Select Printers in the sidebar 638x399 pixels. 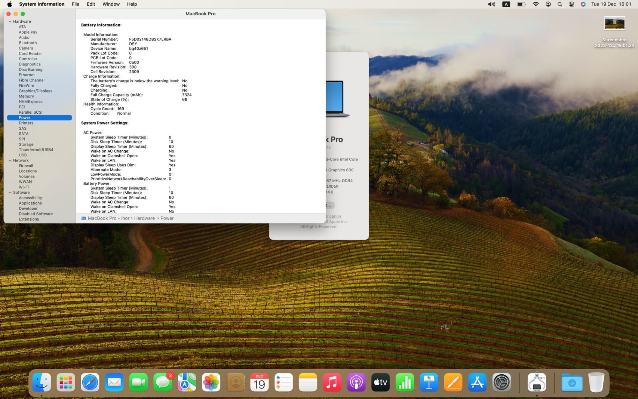[x=26, y=123]
